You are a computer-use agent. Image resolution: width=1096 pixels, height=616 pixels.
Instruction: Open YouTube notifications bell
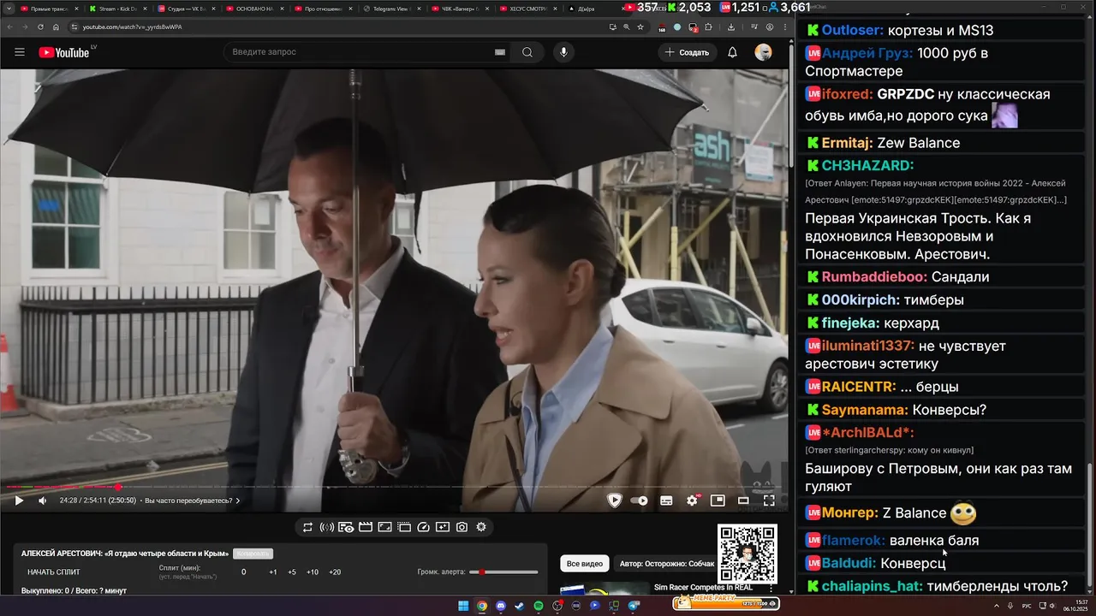732,52
